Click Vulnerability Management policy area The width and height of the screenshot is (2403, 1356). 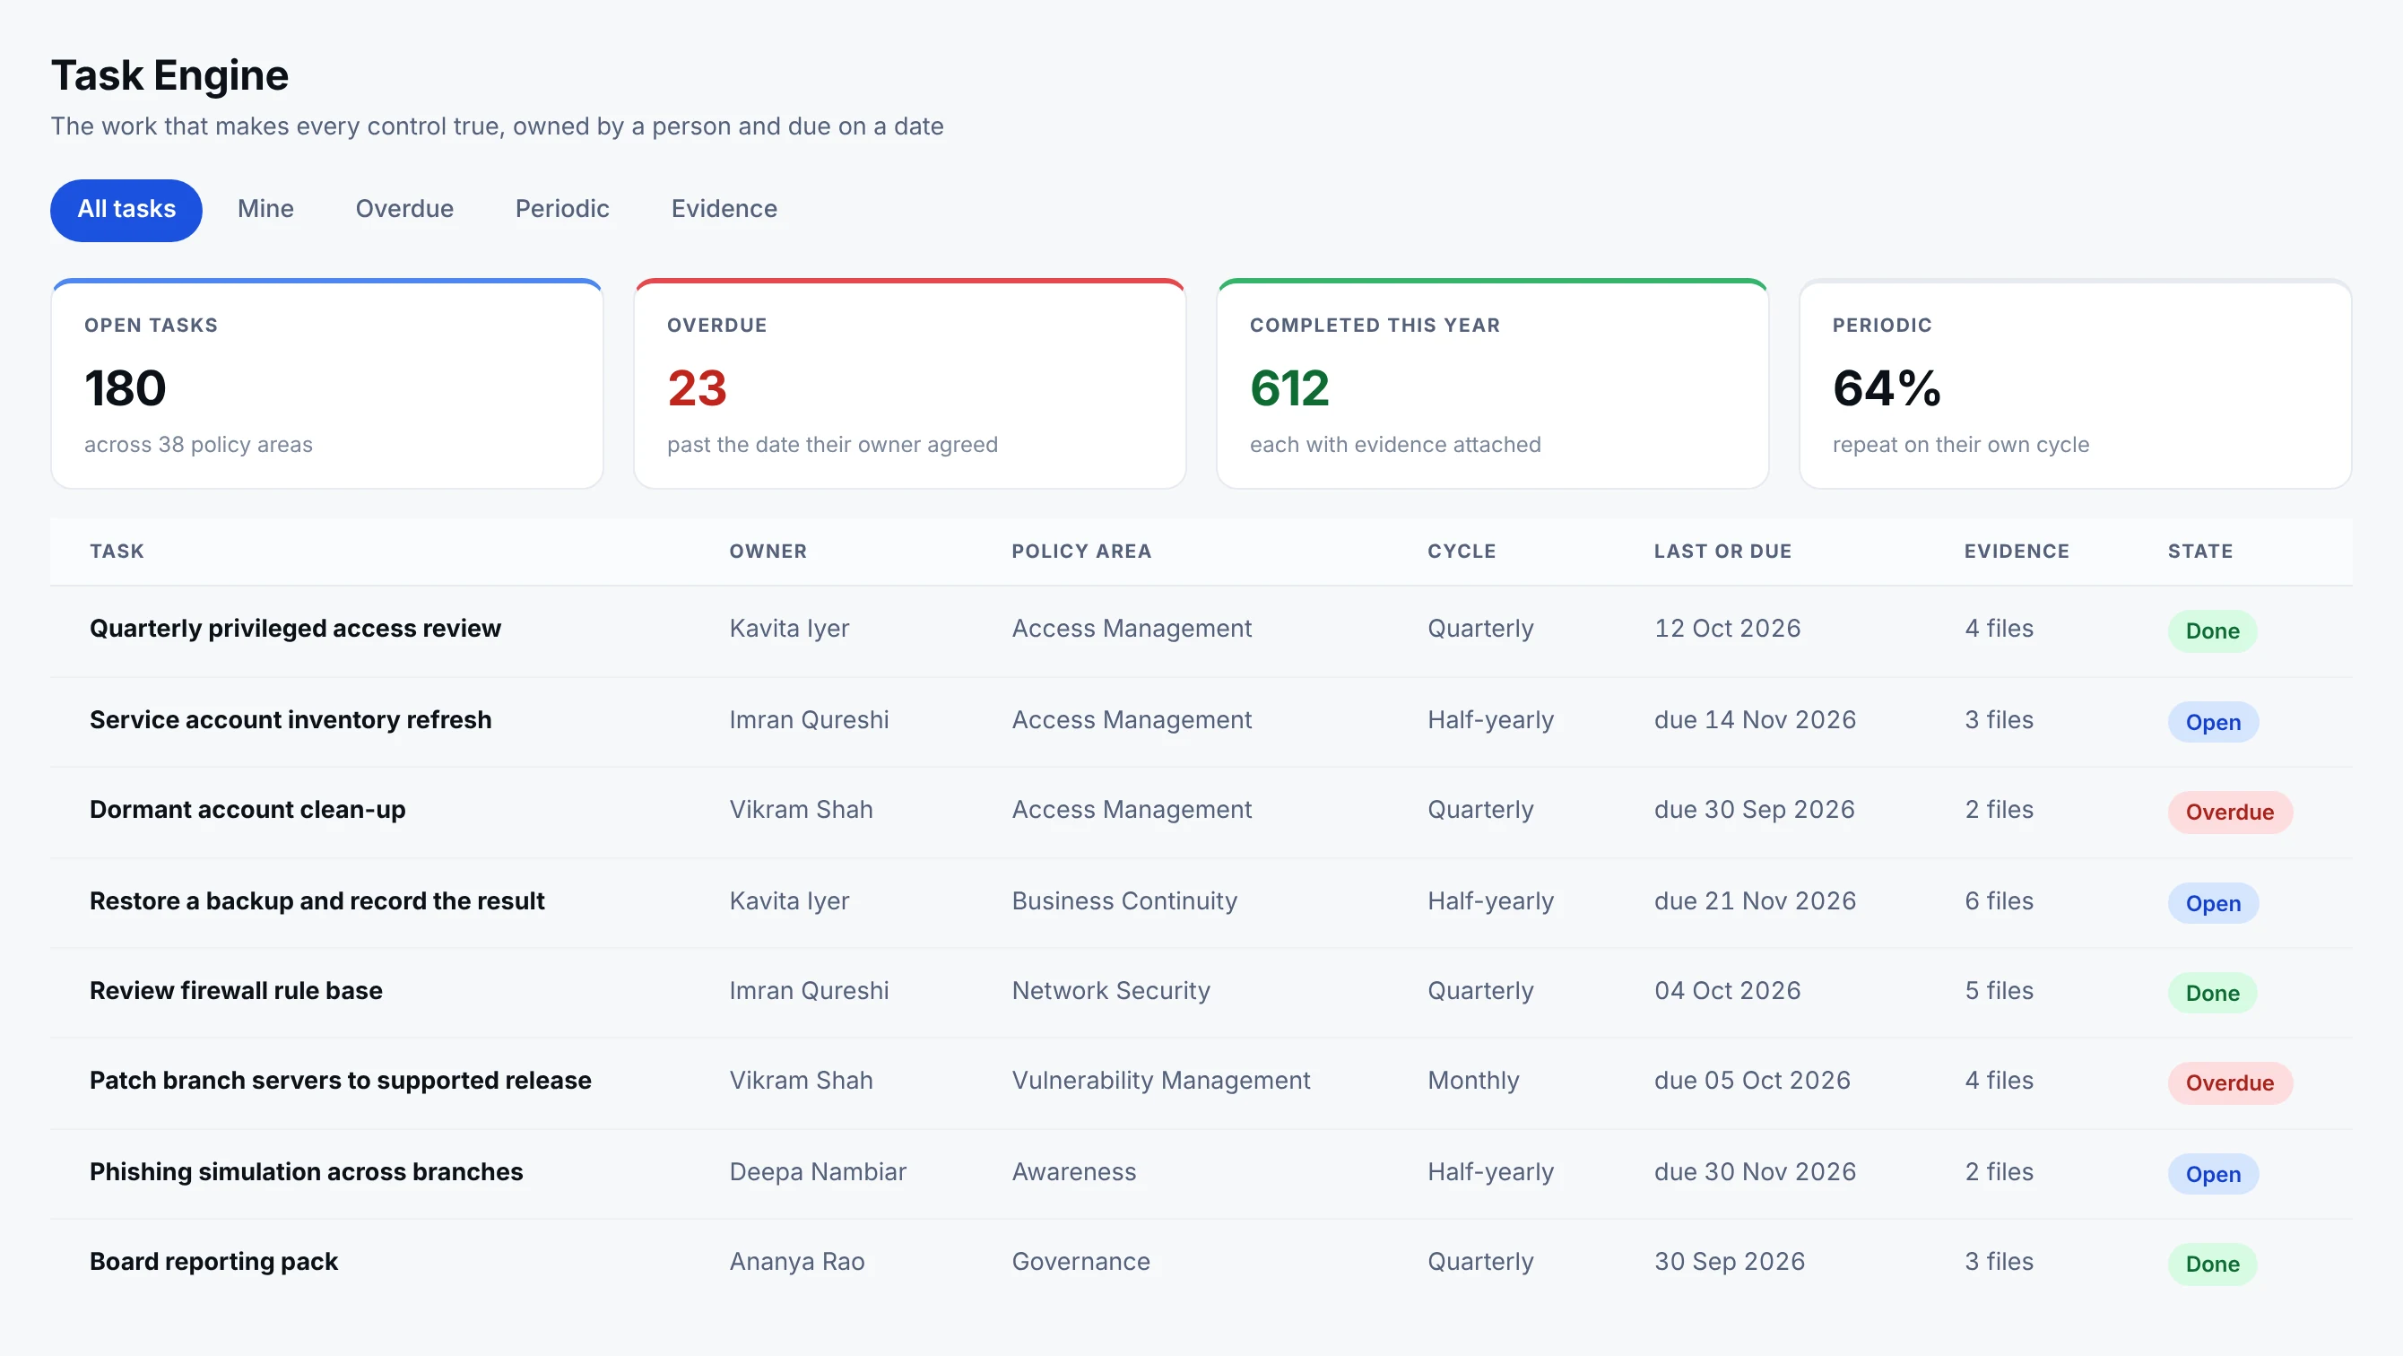(1160, 1080)
